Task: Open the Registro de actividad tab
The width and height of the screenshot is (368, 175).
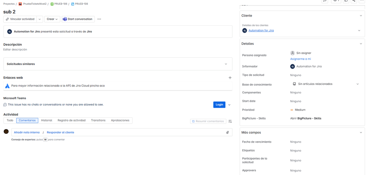Action: (71, 121)
